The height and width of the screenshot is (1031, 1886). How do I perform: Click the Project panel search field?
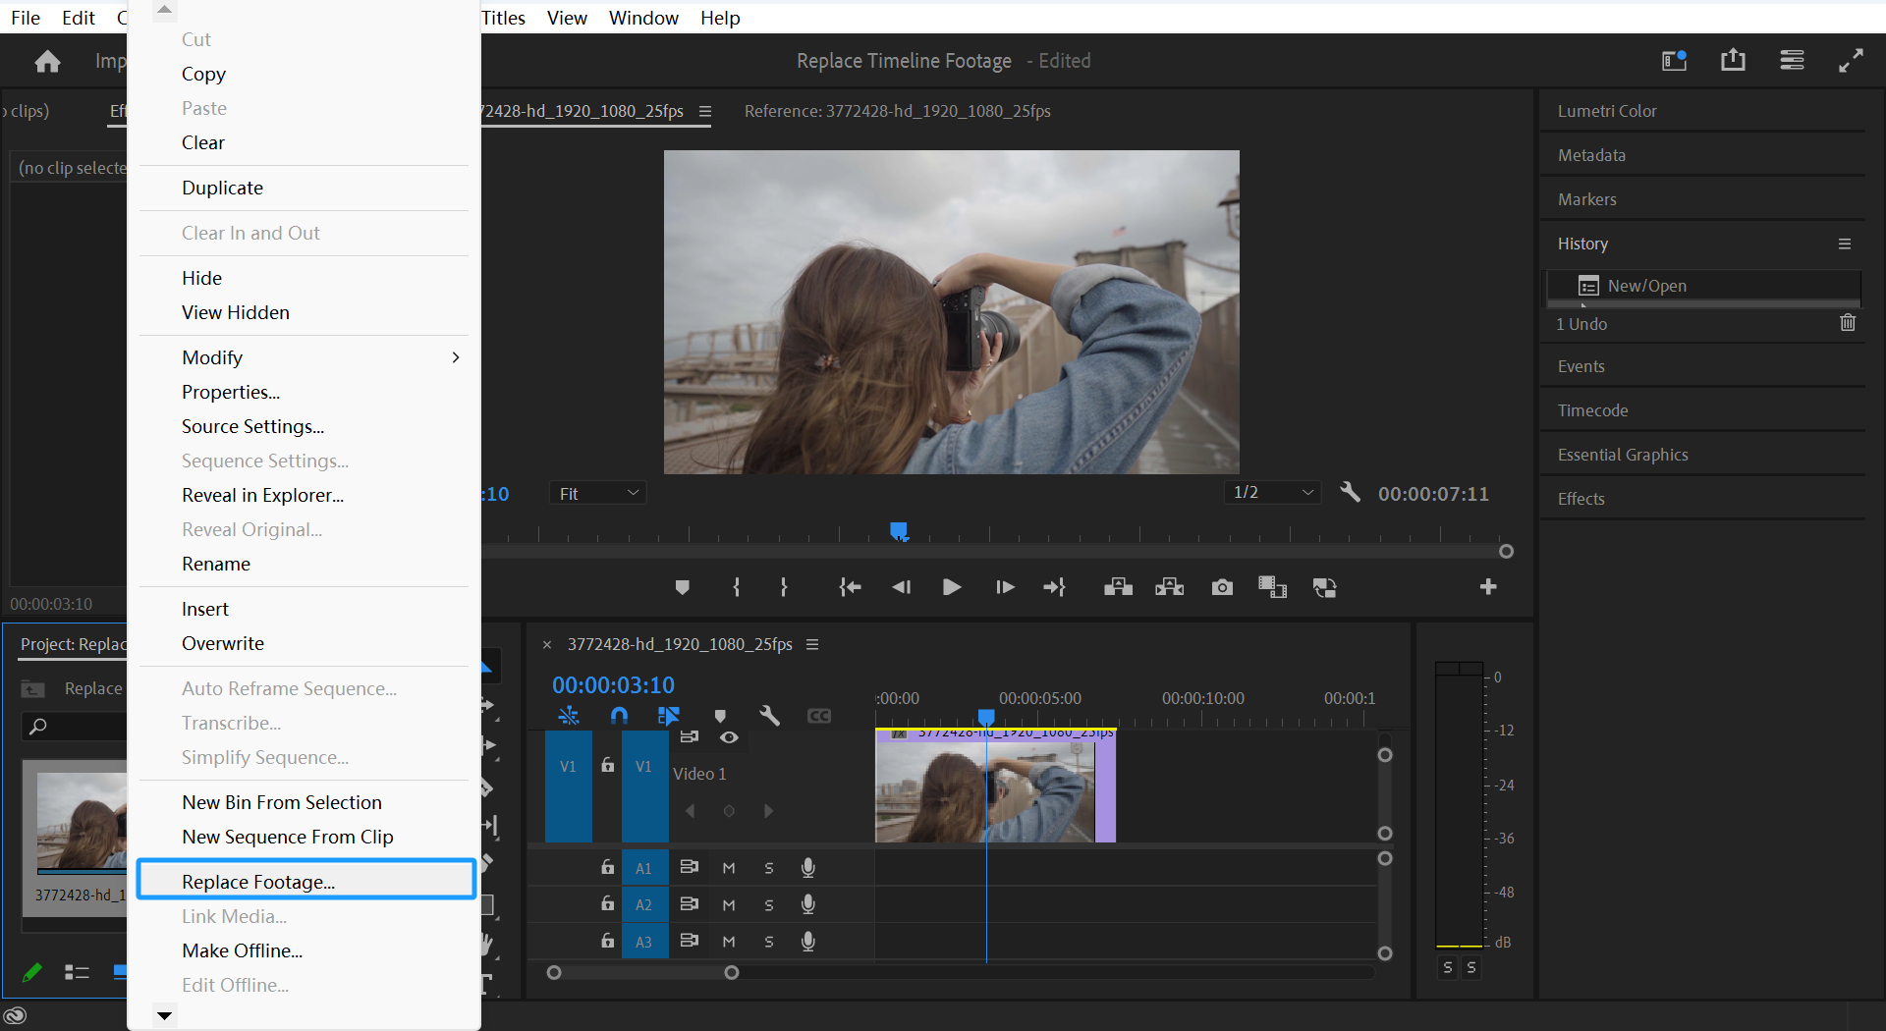pyautogui.click(x=76, y=727)
